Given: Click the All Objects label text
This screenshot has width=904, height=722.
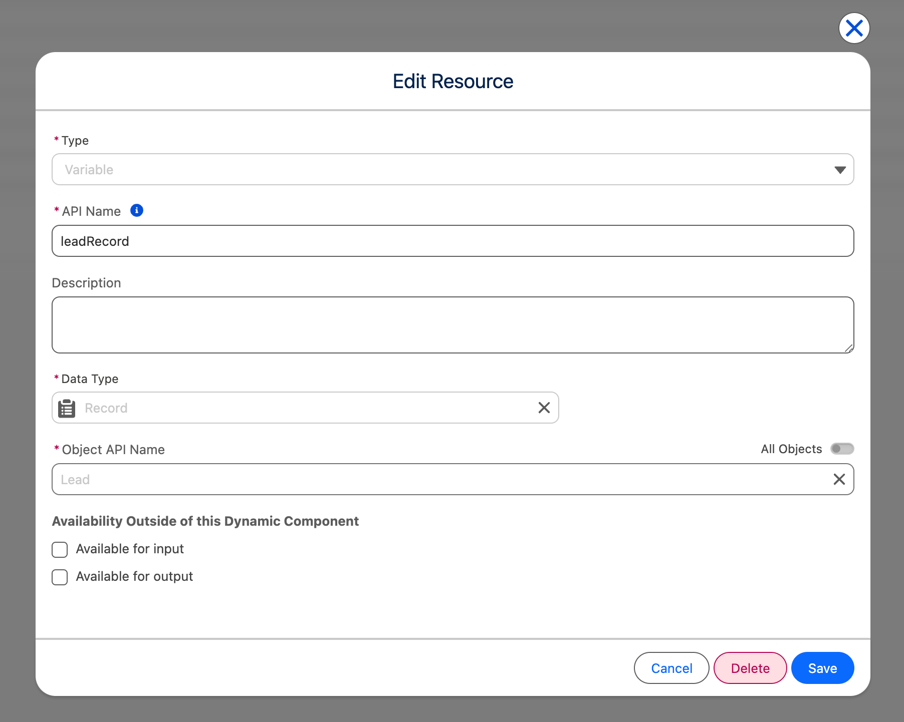Looking at the screenshot, I should click(791, 449).
